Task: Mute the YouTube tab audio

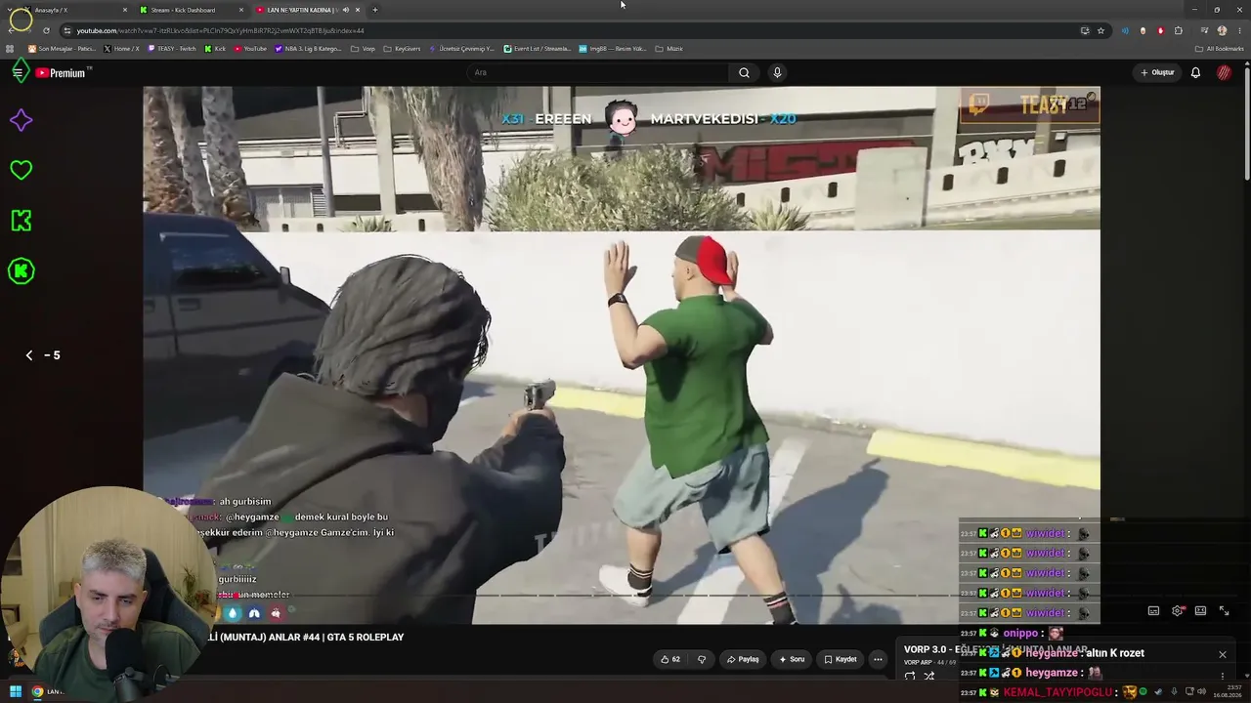Action: (345, 10)
